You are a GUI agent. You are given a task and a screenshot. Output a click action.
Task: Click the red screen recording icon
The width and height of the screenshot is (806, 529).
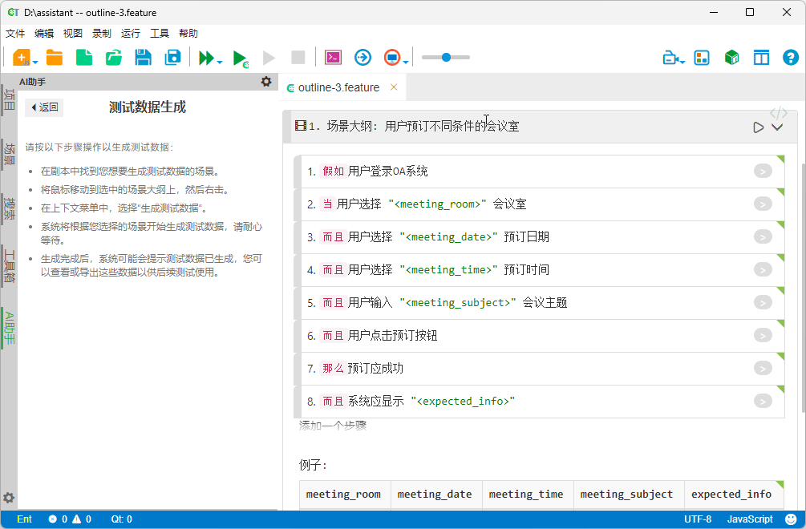click(x=392, y=58)
